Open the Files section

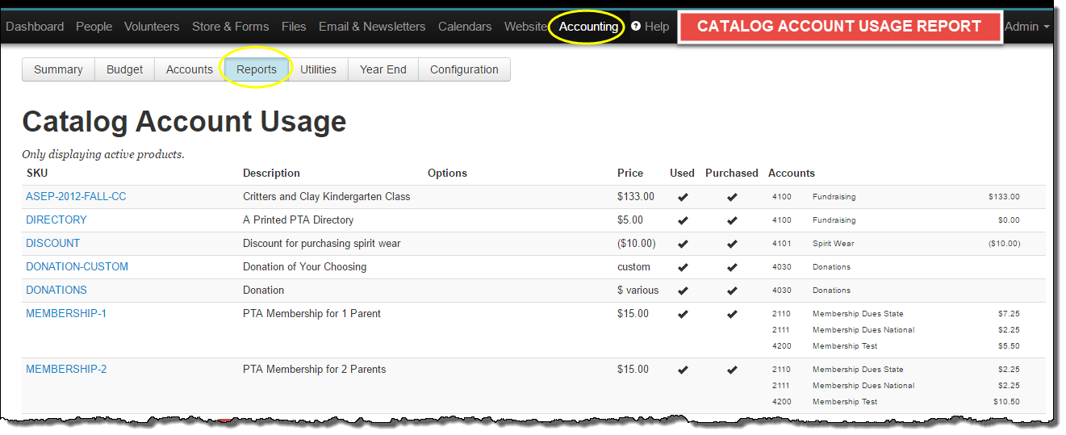(x=294, y=27)
